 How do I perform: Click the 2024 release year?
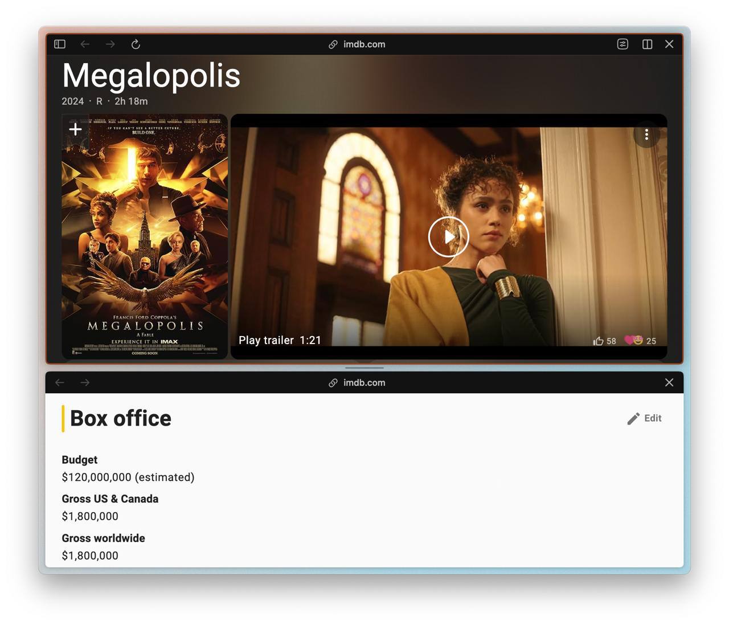click(72, 101)
